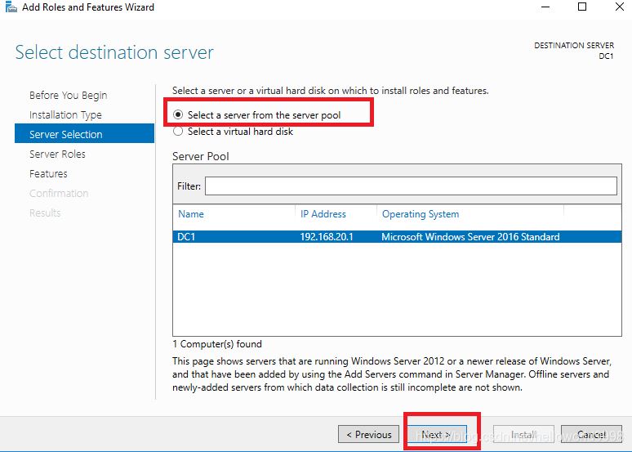Sort servers by Operating System column

[421, 214]
